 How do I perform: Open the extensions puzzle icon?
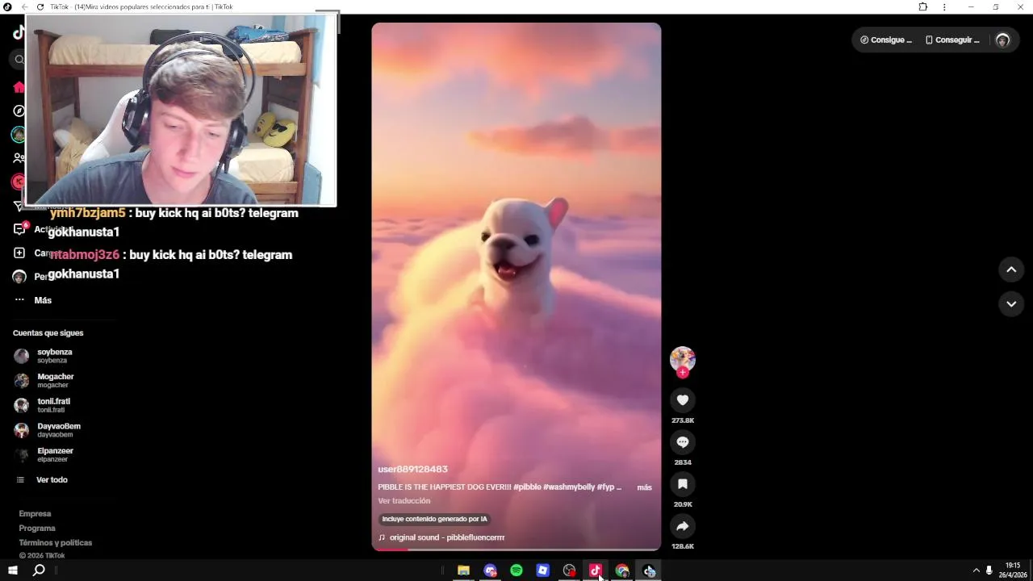923,6
